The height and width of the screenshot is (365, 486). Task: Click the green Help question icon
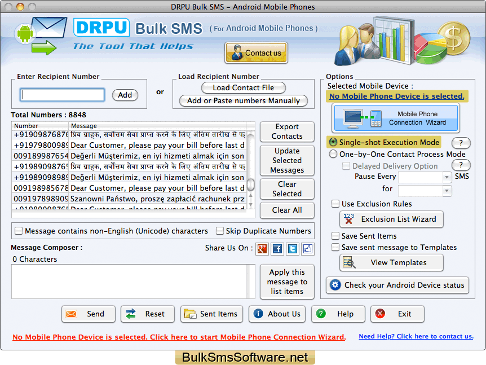tap(321, 314)
